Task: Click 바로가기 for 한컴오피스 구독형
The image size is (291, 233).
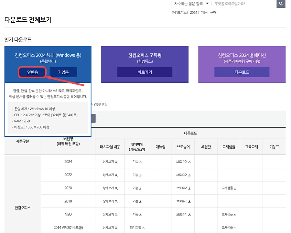Action: coord(145,72)
